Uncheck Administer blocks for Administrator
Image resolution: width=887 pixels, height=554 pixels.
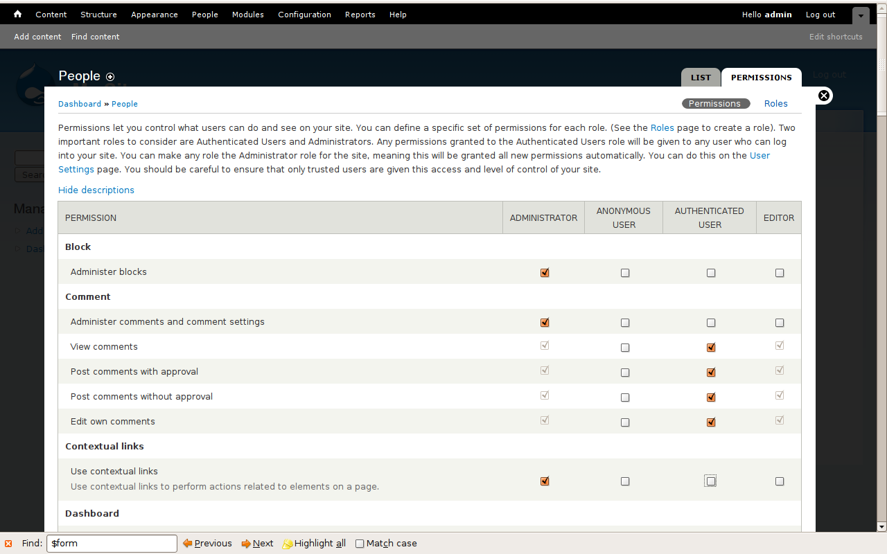point(545,273)
